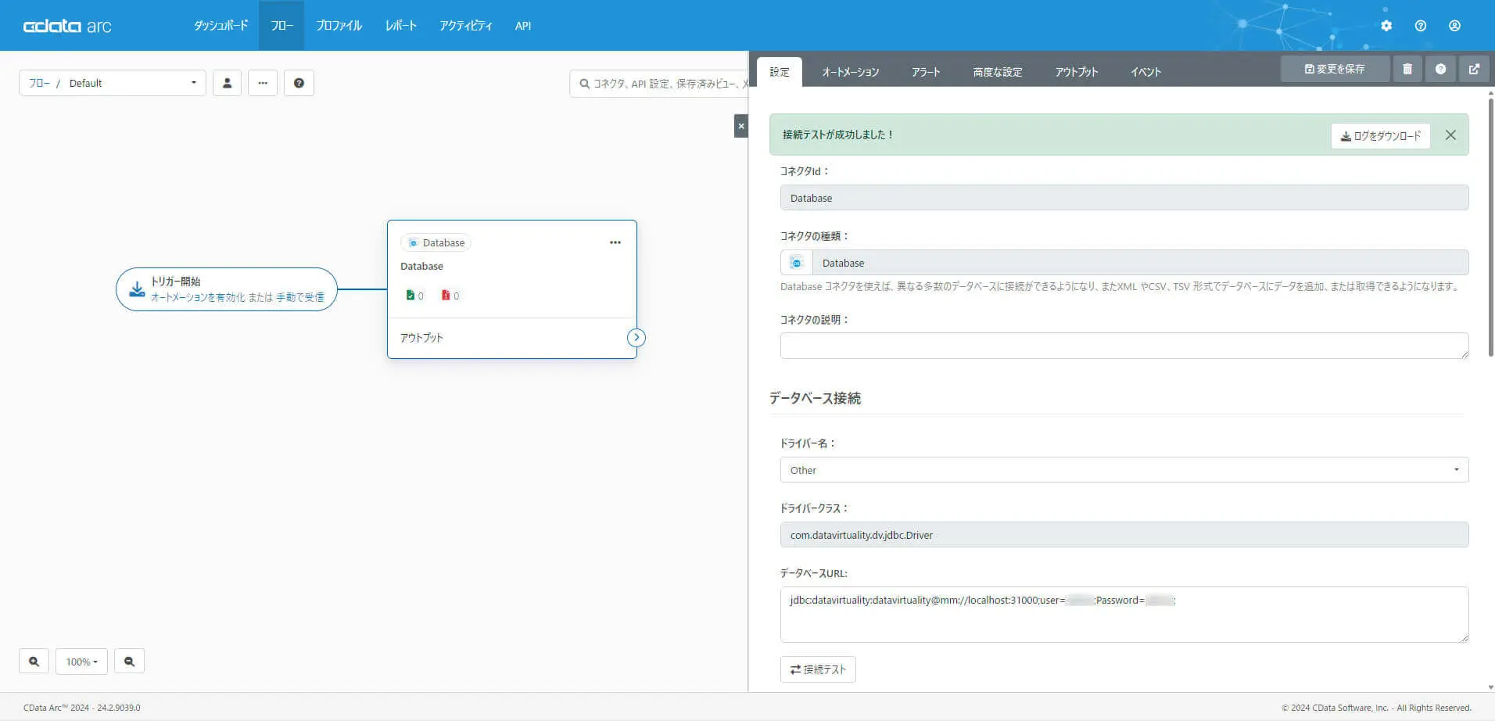Open the settings gear in header
Viewport: 1495px width, 721px height.
pyautogui.click(x=1386, y=26)
